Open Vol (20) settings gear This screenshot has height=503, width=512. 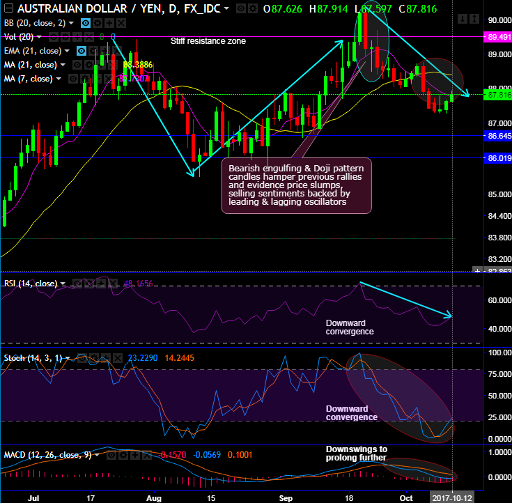[65, 37]
